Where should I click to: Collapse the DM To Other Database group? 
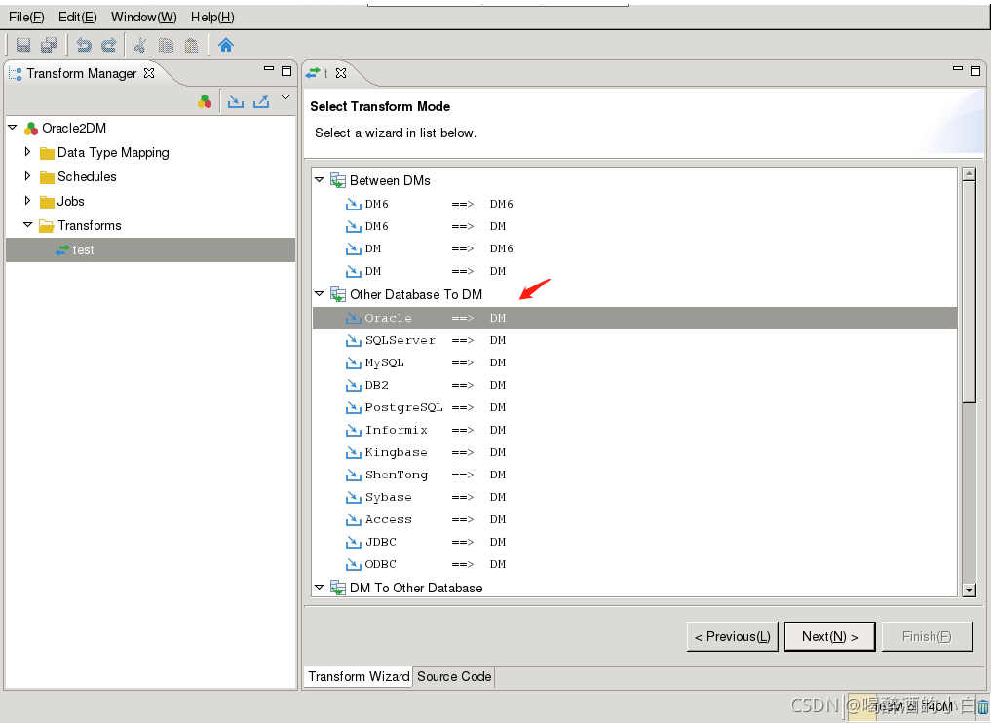point(320,588)
